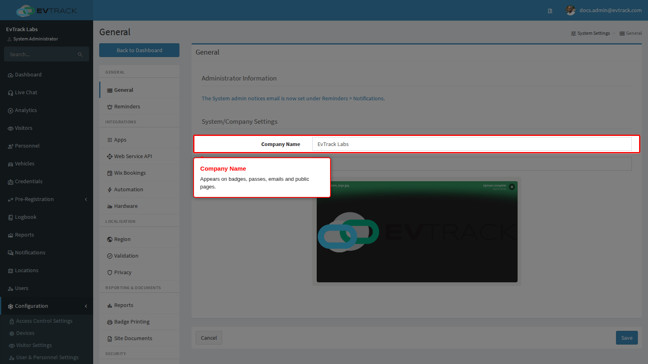This screenshot has width=648, height=364.
Task: Open sidebar Notifications item
Action: coord(47,253)
